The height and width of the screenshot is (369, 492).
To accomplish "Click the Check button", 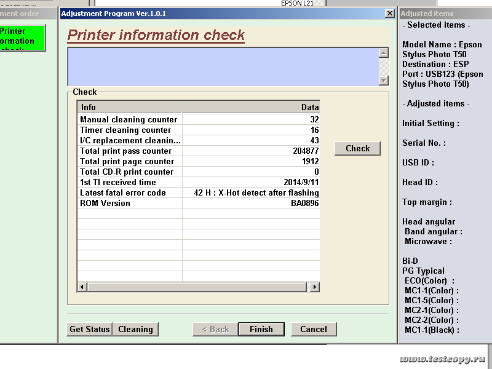I will tap(357, 148).
